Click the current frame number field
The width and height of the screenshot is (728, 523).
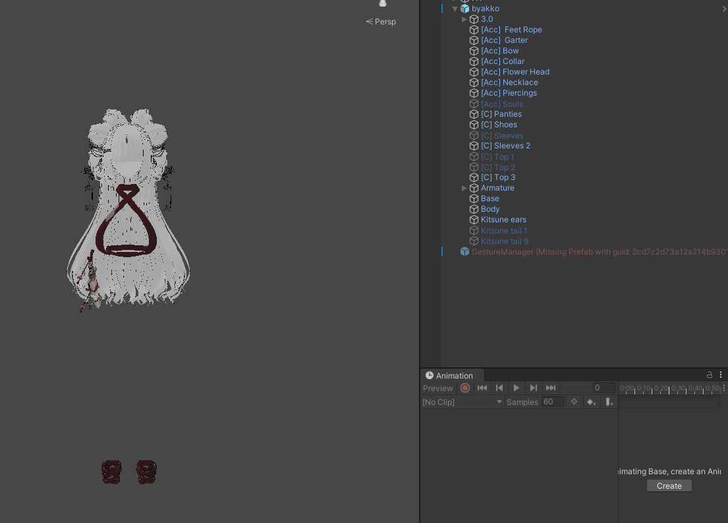(605, 388)
